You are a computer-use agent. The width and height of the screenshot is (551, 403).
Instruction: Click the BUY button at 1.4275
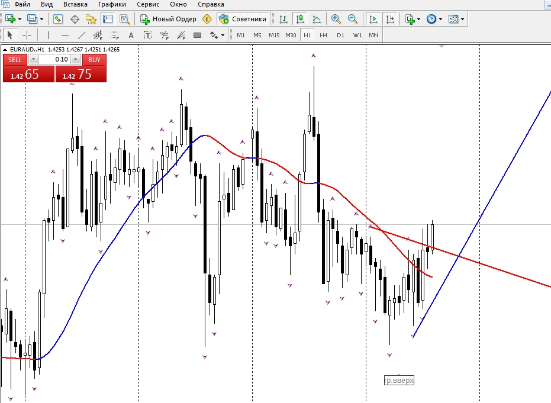pyautogui.click(x=81, y=74)
